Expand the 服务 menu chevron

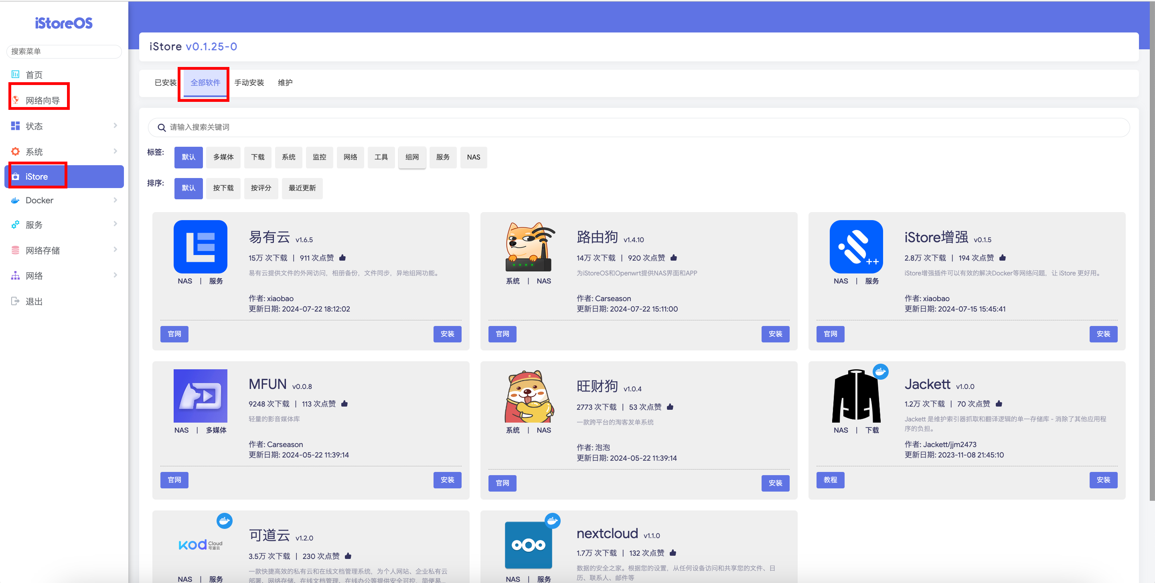coord(115,224)
